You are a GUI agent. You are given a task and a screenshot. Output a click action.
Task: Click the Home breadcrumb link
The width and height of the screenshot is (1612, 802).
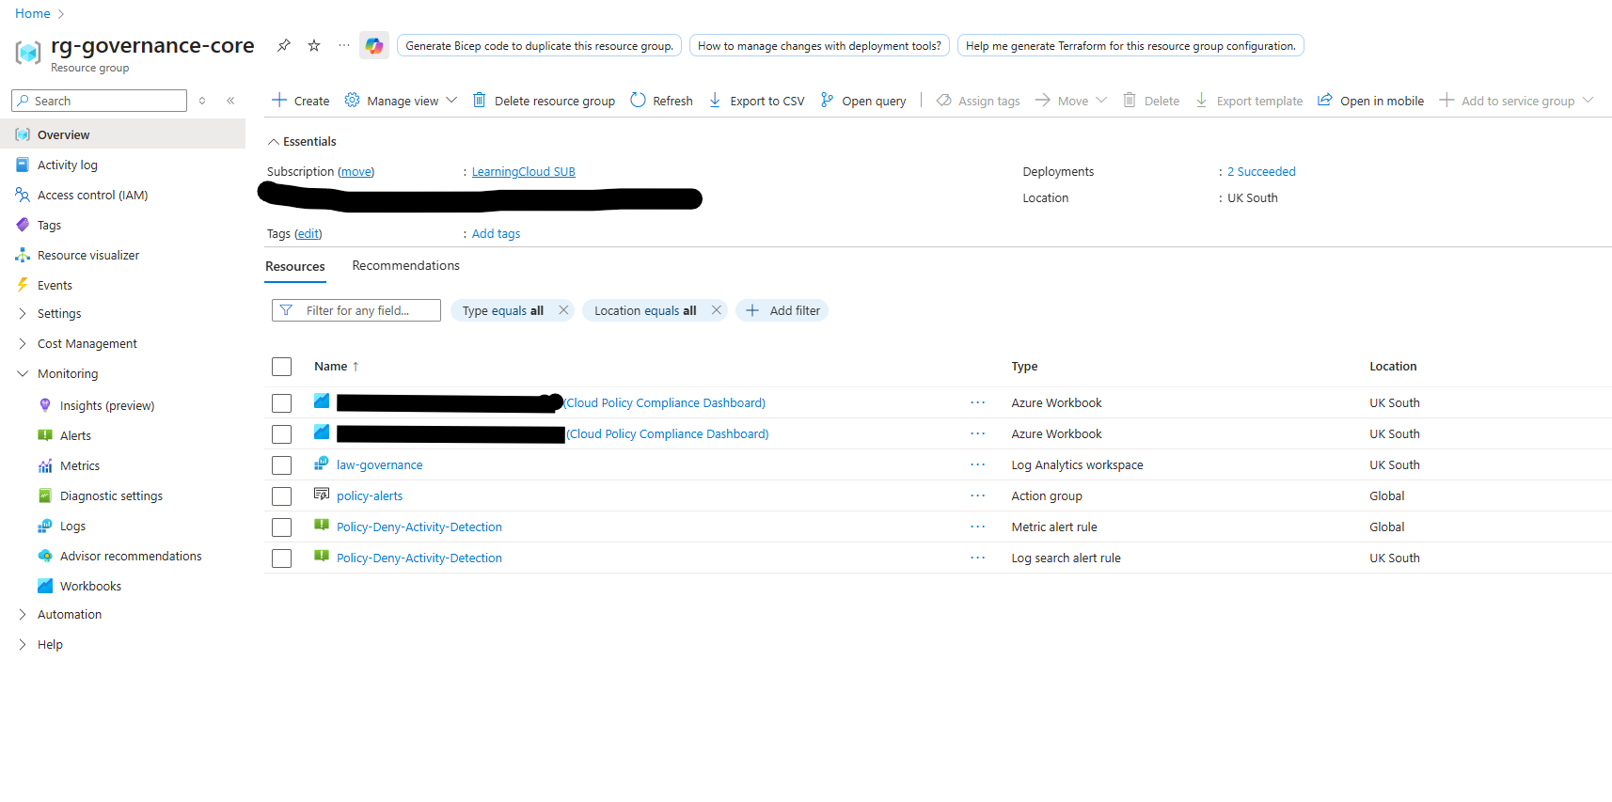pyautogui.click(x=33, y=13)
